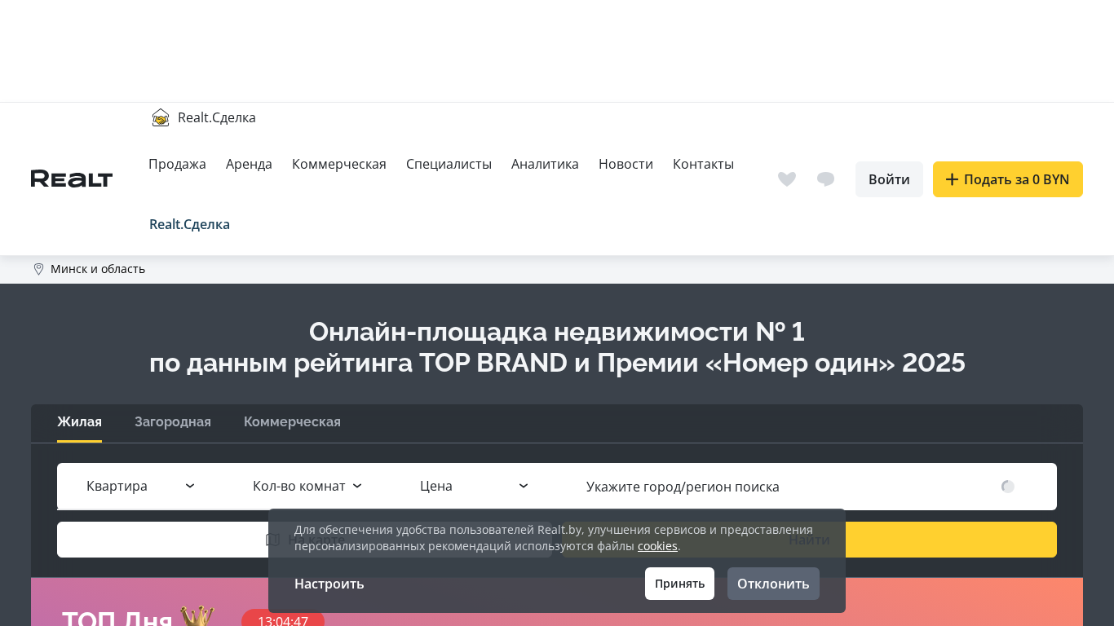Switch to the Загородная tab
Viewport: 1114px width, 626px height.
tap(173, 422)
